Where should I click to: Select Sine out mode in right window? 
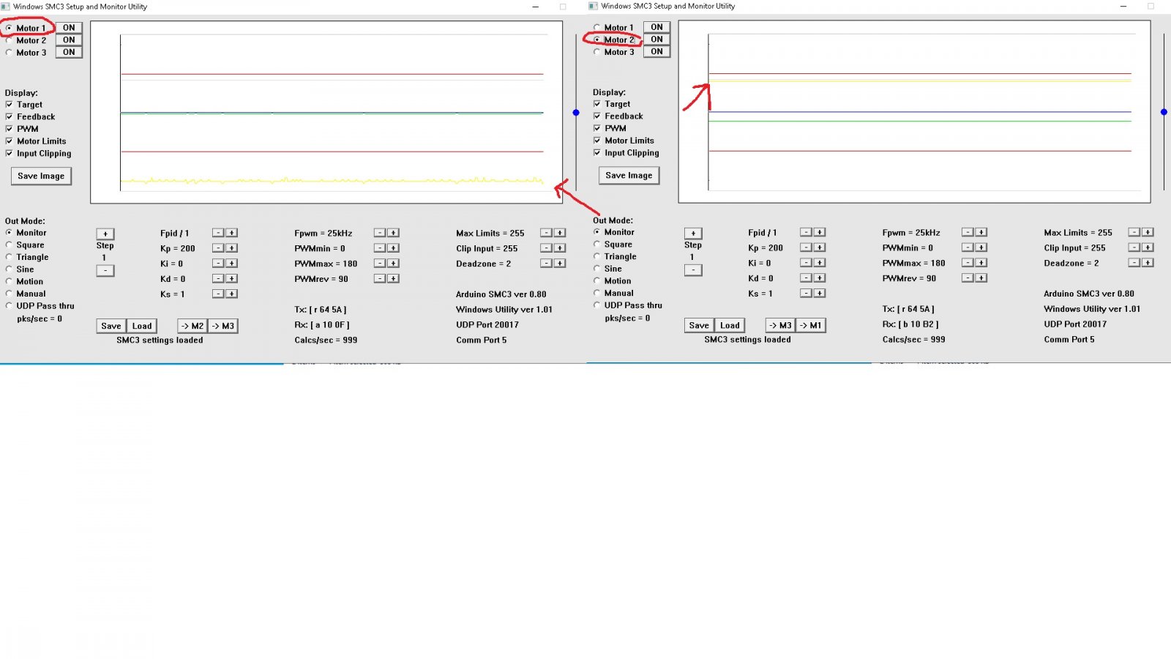[597, 269]
